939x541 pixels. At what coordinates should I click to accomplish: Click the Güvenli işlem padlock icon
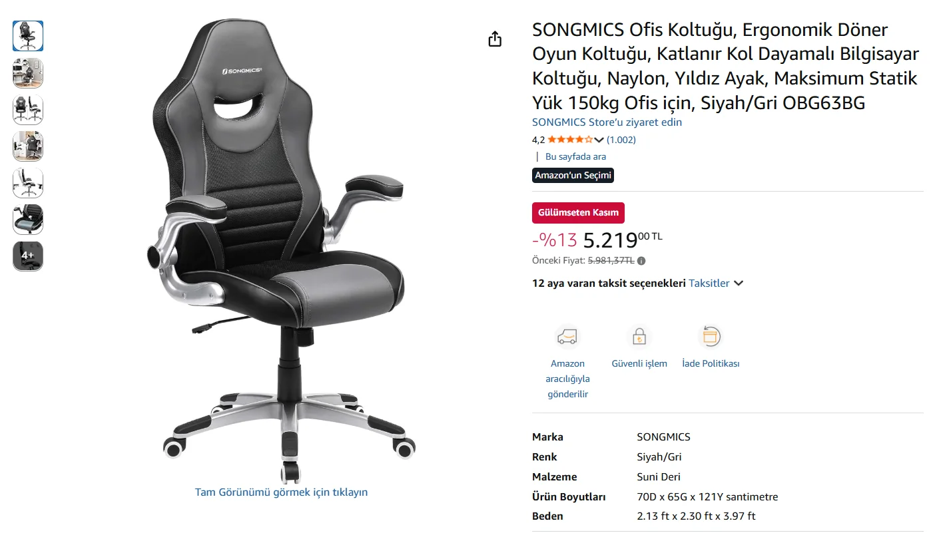(x=639, y=337)
